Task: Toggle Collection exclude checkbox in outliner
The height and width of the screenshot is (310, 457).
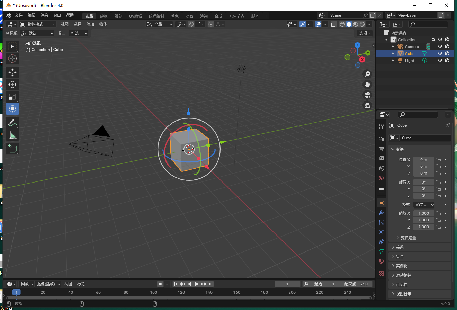Action: click(433, 39)
